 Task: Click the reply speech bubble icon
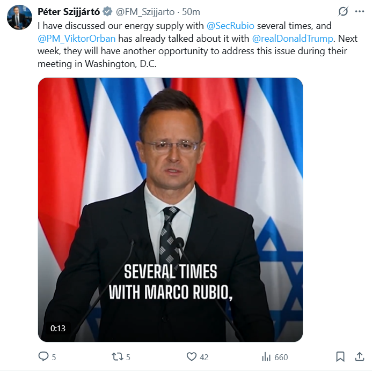pyautogui.click(x=43, y=356)
